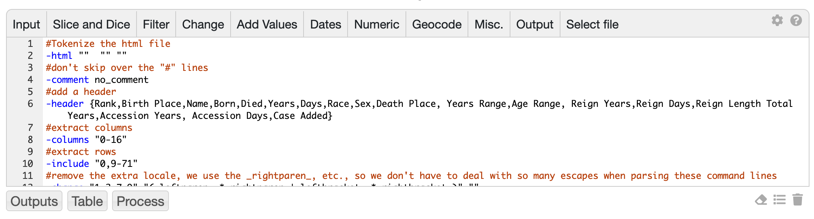This screenshot has height=219, width=814.
Task: Open the Output menu
Action: click(535, 24)
